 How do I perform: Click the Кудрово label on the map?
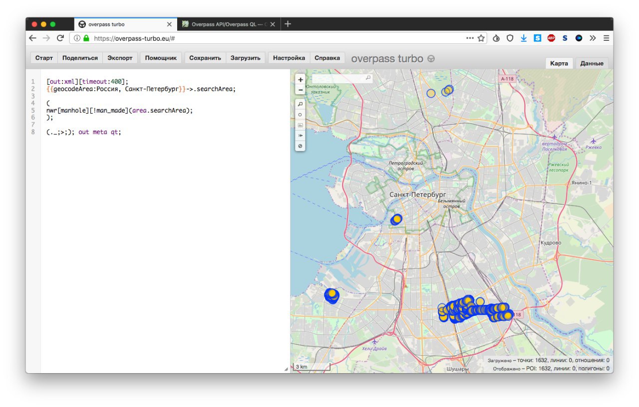pos(551,243)
